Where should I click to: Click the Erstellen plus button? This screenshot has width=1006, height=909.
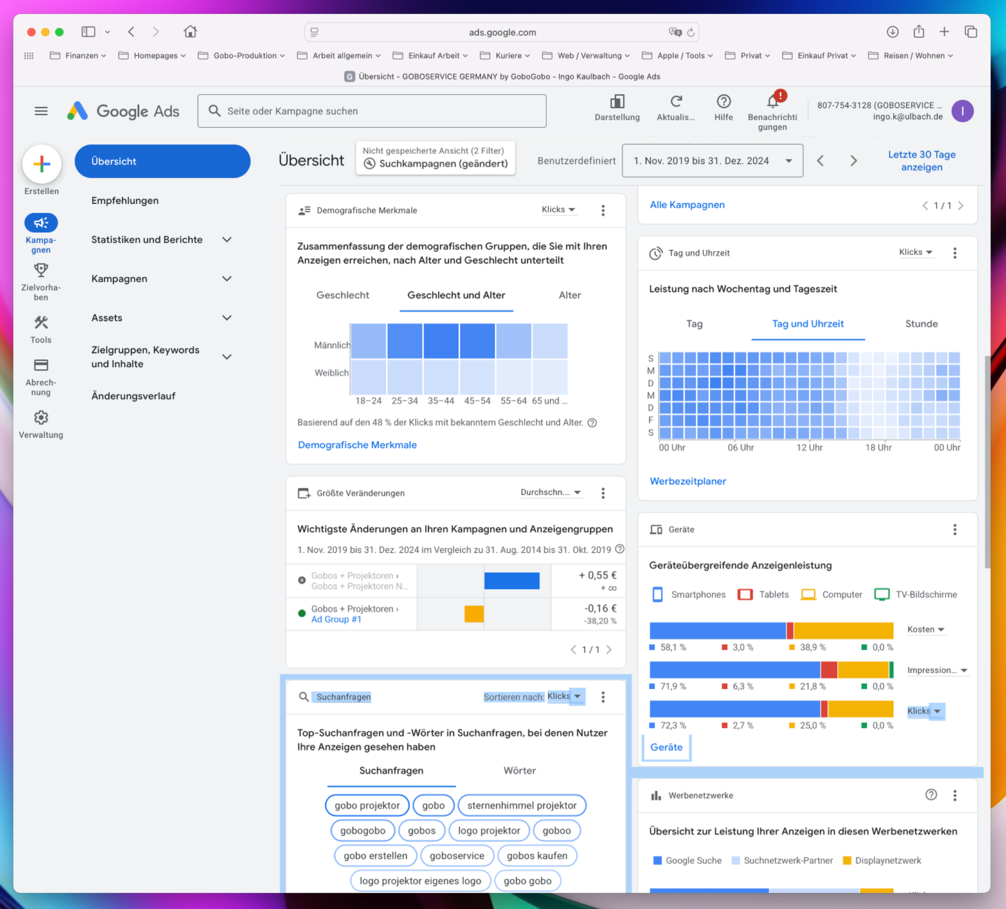[42, 164]
